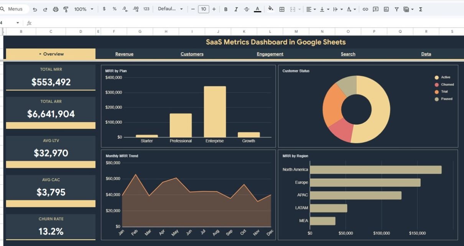Screen dimensions: 464x246
Task: Toggle italic formatting
Action: tap(236, 9)
